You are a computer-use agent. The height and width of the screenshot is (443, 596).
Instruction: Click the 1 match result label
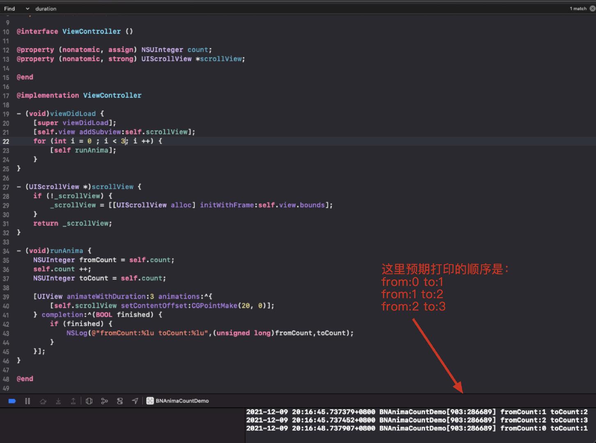(x=577, y=8)
